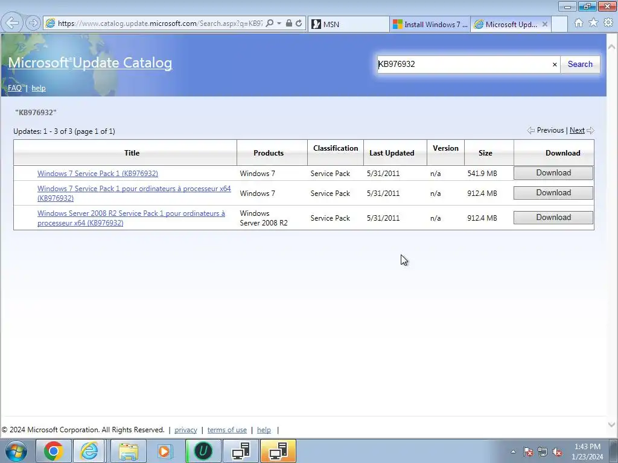Screen dimensions: 618x463
Task: Open Windows Server 2008 R2 SP1 link
Action: (x=131, y=218)
